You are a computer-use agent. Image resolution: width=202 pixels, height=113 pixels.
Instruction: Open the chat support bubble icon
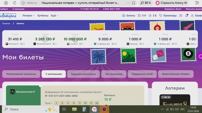200,56
